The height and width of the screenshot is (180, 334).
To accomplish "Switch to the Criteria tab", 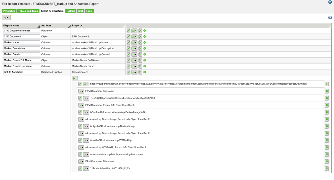I will (71, 11).
